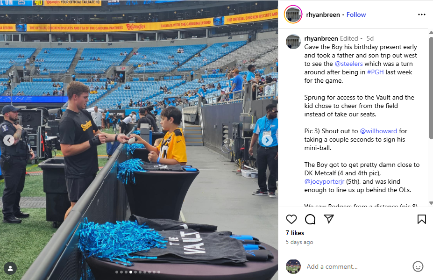This screenshot has width=433, height=280.
Task: Click the caption scrollbar thumb
Action: [431, 88]
